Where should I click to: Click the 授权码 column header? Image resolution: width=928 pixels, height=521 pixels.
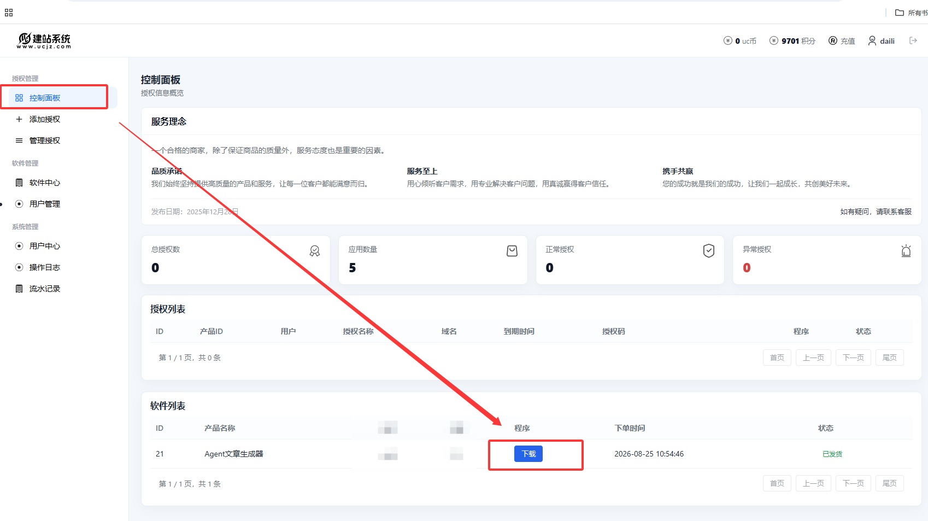point(613,331)
